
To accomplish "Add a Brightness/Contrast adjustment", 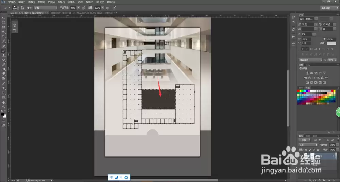I will click(307, 73).
